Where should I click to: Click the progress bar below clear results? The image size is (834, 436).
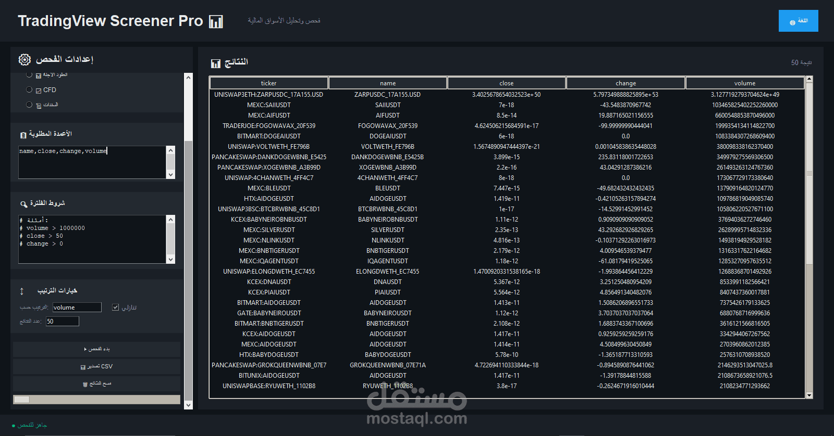[x=96, y=400]
